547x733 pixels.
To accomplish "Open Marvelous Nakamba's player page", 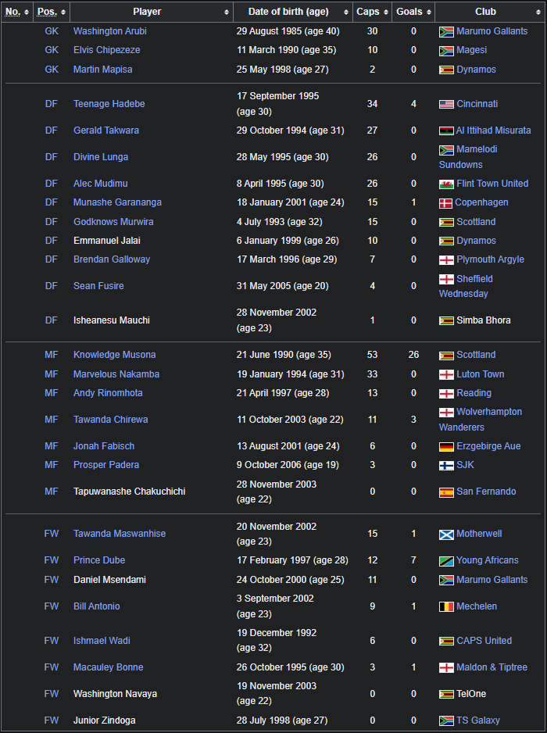I will (116, 374).
